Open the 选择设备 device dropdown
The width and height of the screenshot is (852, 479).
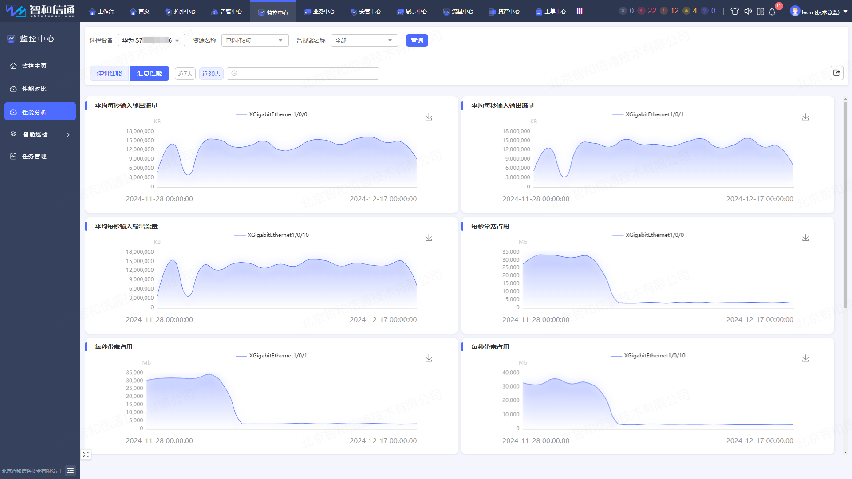coord(151,40)
